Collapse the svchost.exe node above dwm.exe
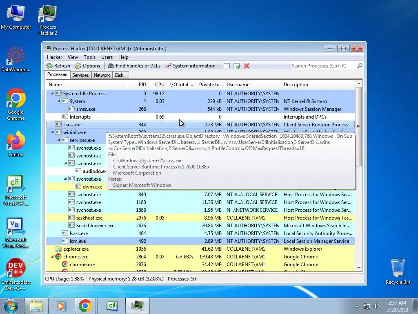This screenshot has height=314, width=418. tap(65, 179)
